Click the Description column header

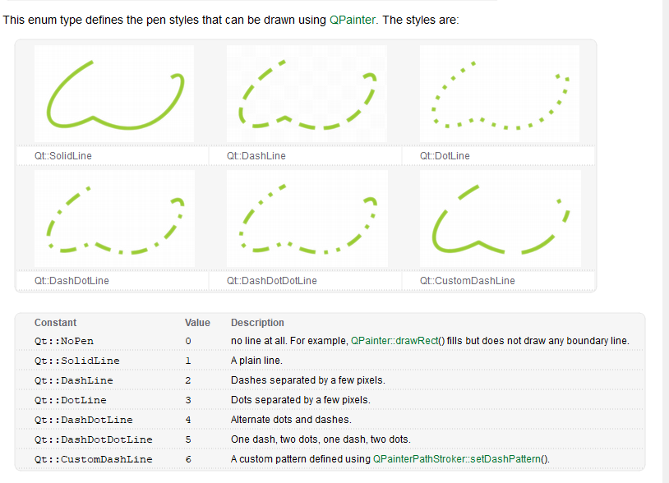pyautogui.click(x=257, y=323)
